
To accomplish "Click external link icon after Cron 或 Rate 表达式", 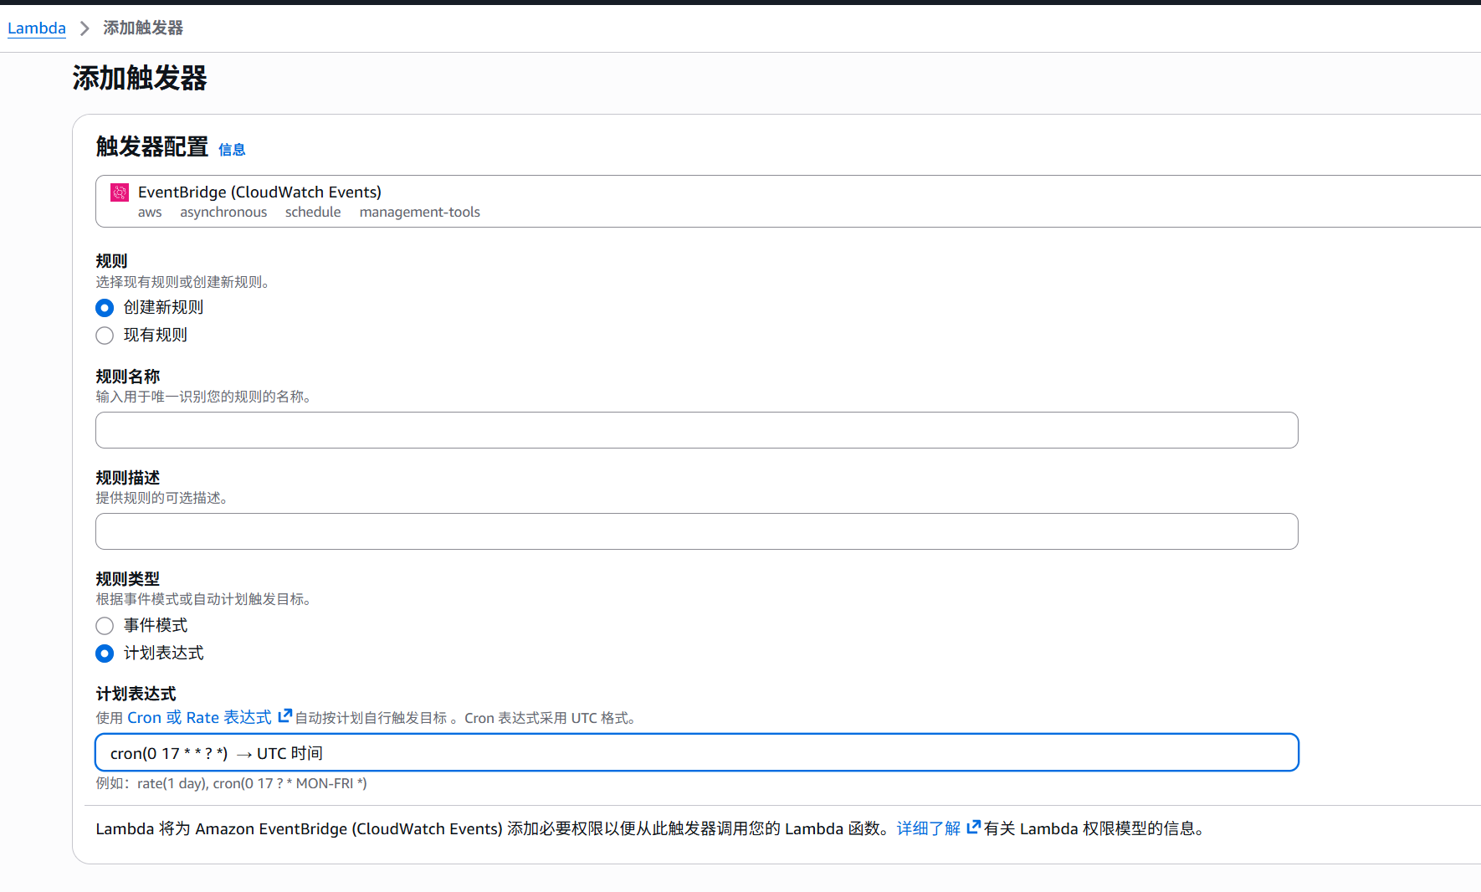I will [284, 716].
